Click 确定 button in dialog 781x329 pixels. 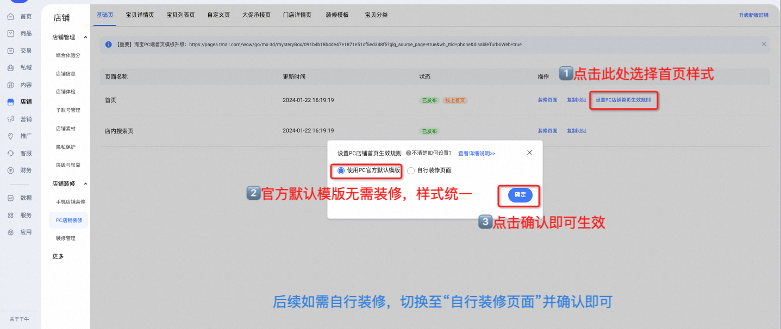pos(520,195)
